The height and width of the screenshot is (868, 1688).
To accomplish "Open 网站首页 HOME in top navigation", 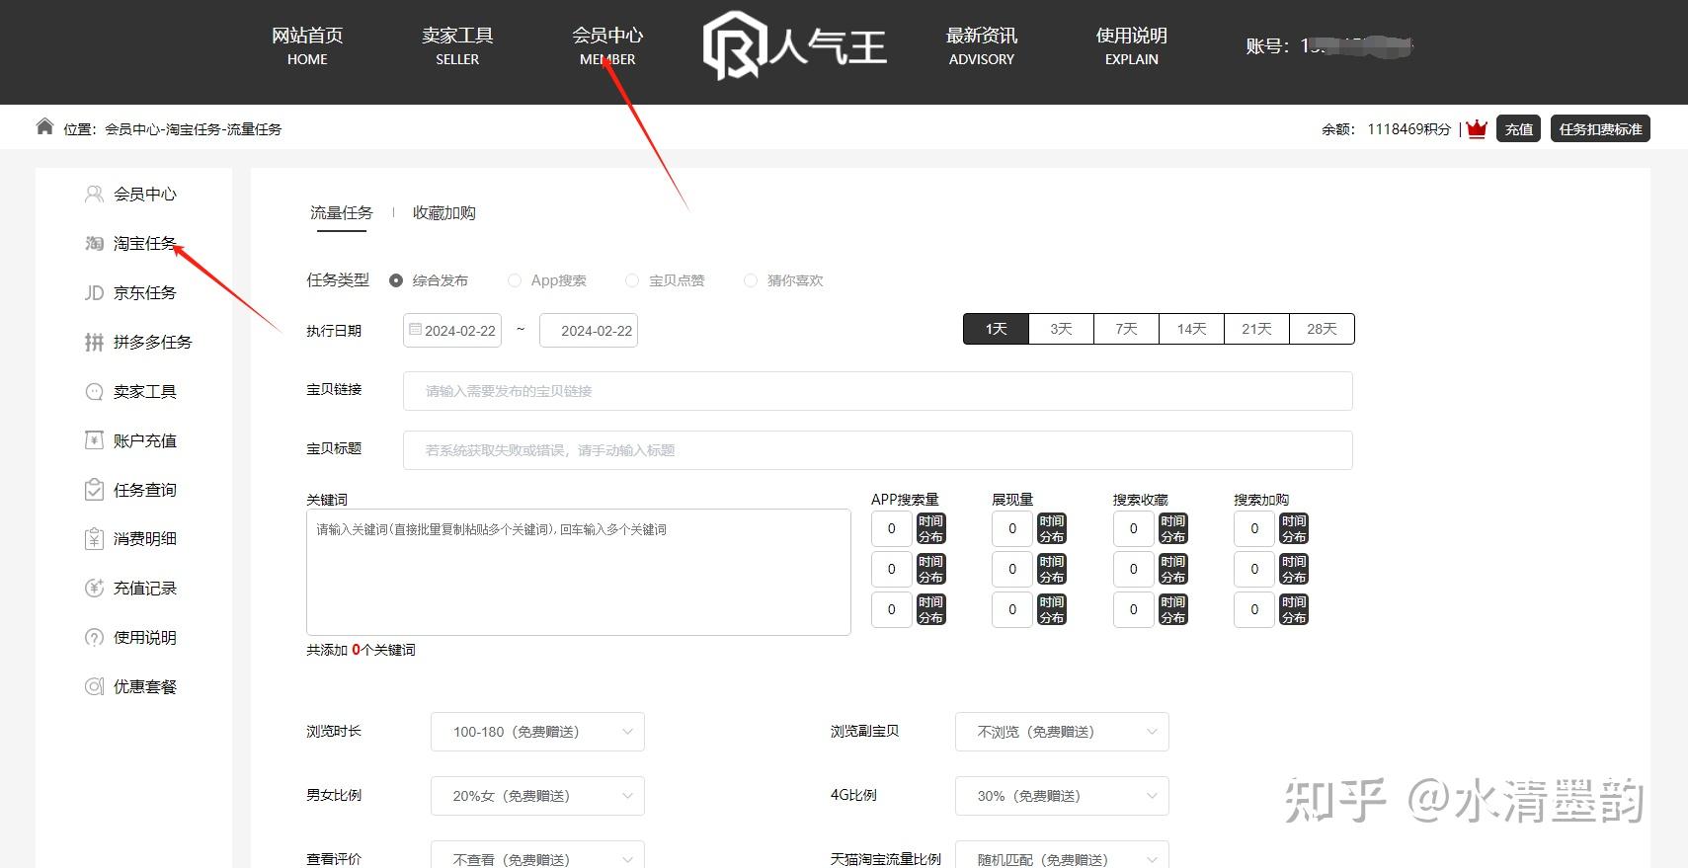I will (x=307, y=45).
